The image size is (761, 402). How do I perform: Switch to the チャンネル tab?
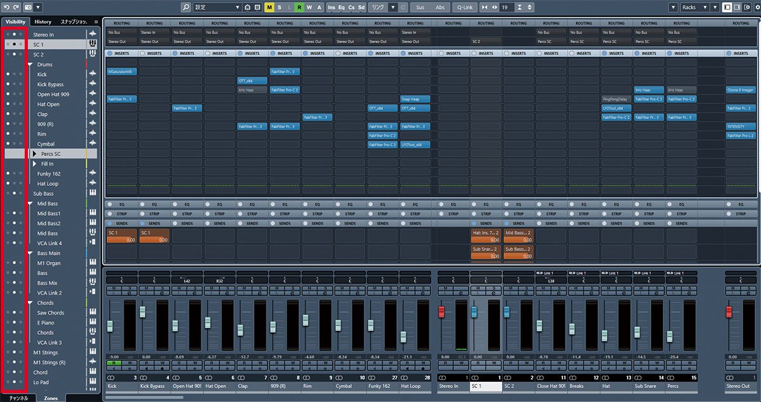(x=18, y=398)
